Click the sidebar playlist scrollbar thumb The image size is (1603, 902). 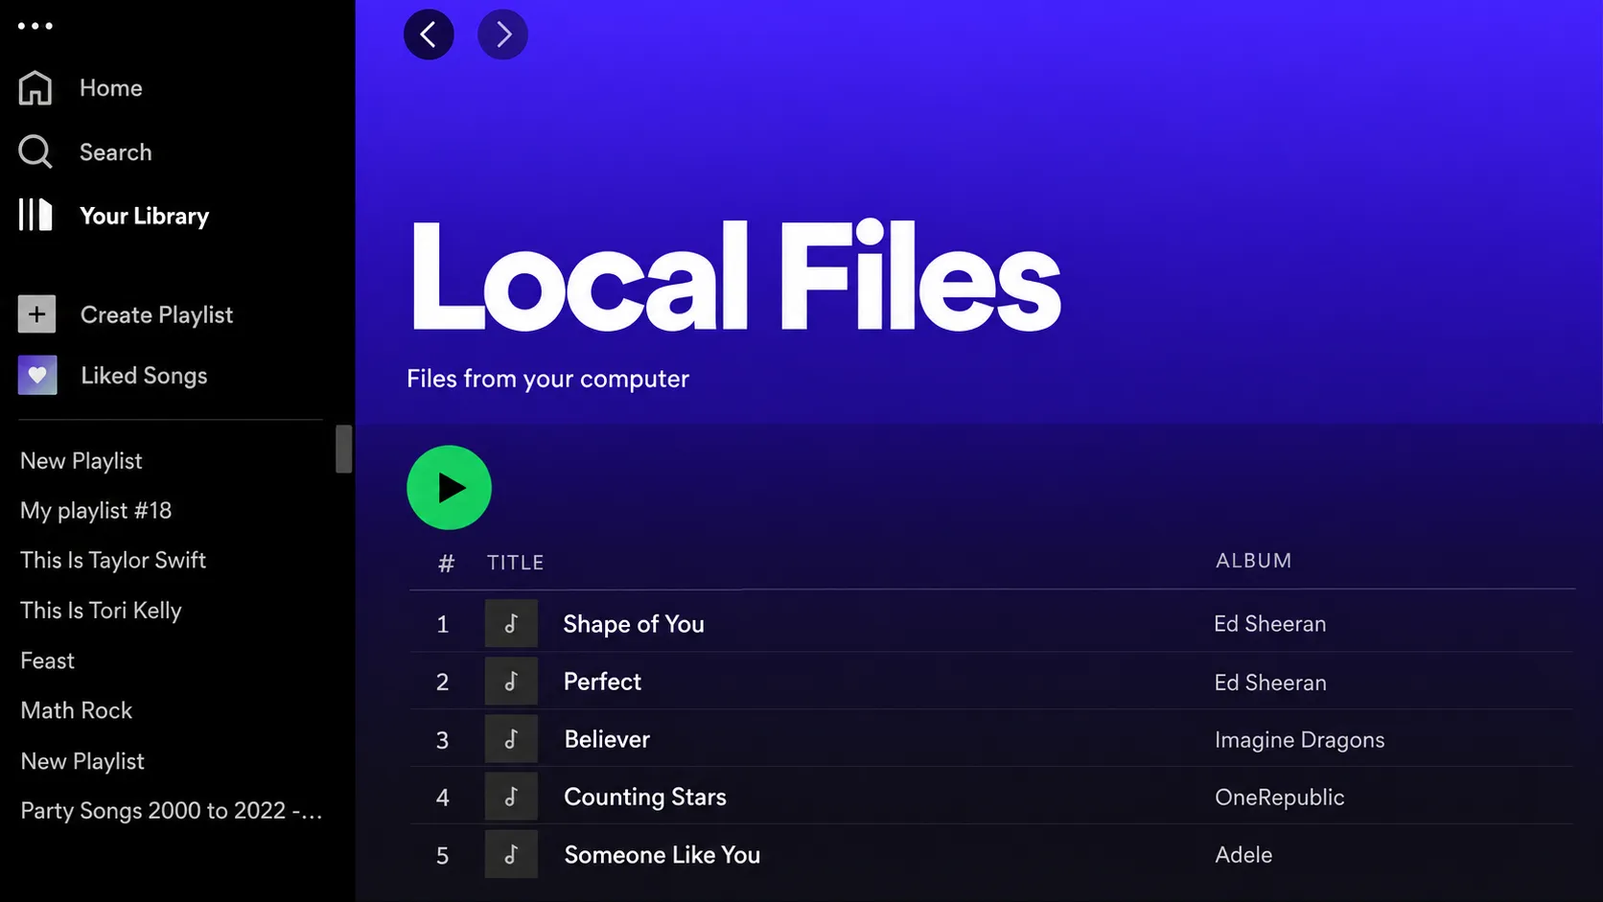pos(344,450)
